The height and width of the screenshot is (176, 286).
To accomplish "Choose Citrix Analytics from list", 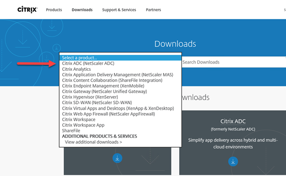I will (121, 69).
